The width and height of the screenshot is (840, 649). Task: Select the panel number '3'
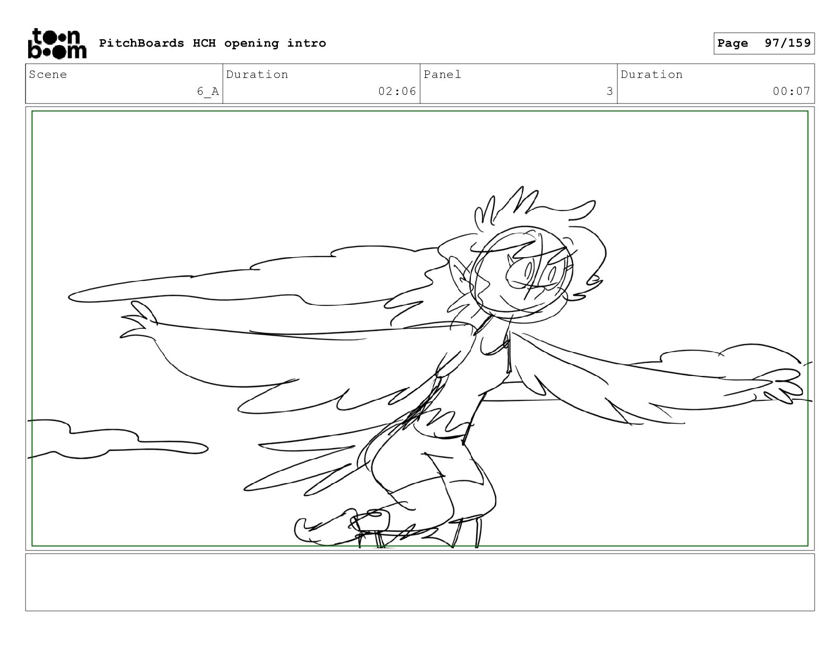pyautogui.click(x=610, y=92)
